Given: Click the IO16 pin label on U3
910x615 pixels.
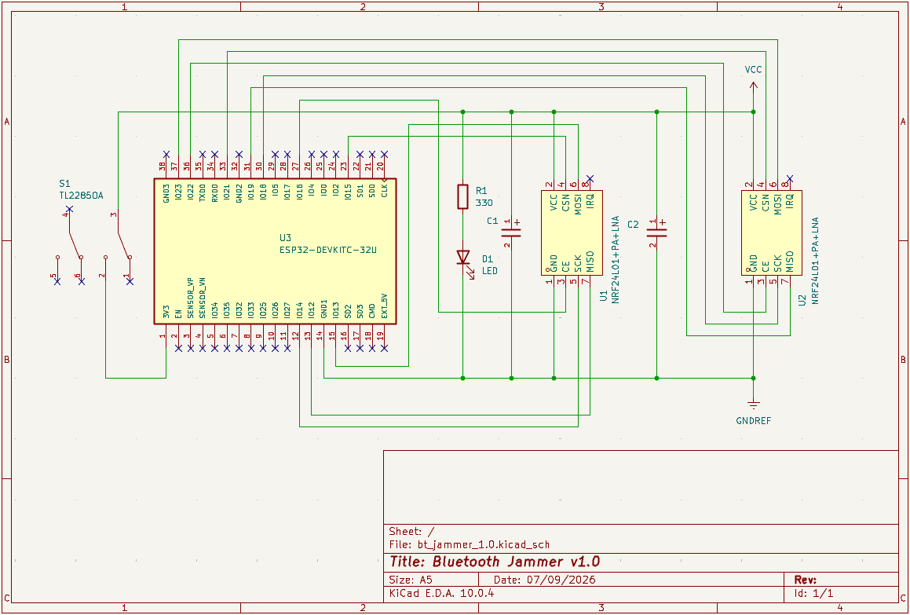Looking at the screenshot, I should pyautogui.click(x=299, y=192).
